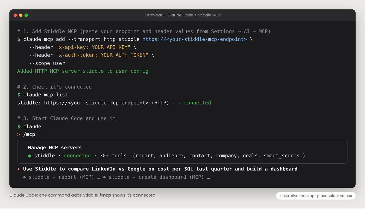Click the caption 'Claude Code: one command adds Stiddle'
365x209 pixels.
tap(53, 195)
